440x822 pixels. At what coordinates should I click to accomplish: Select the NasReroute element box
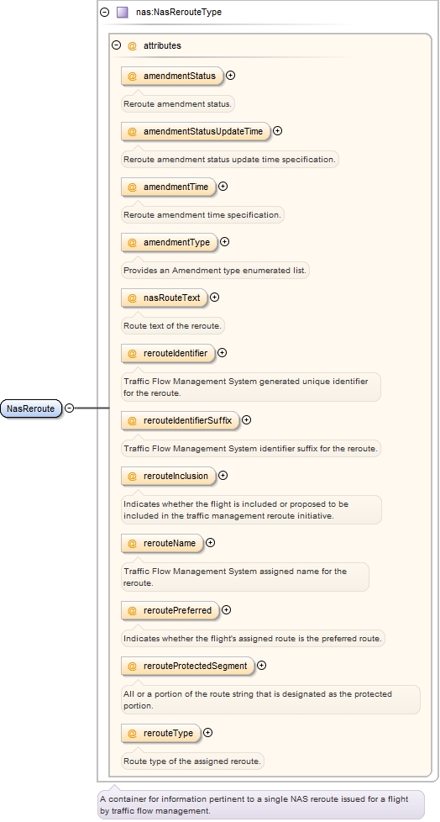click(x=31, y=408)
